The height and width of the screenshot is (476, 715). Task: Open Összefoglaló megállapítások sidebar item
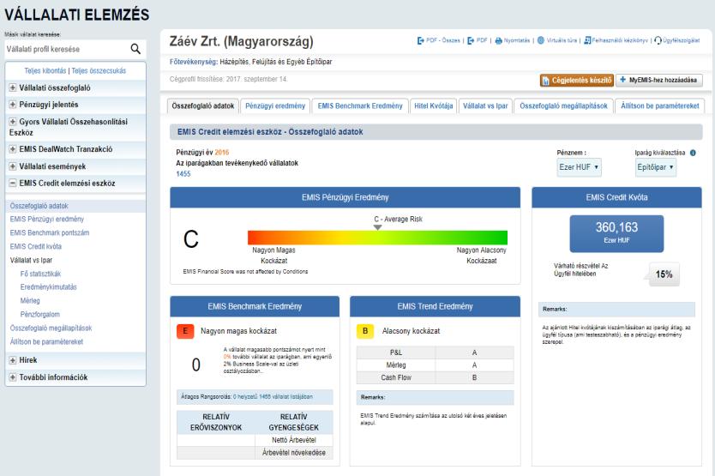pos(51,328)
